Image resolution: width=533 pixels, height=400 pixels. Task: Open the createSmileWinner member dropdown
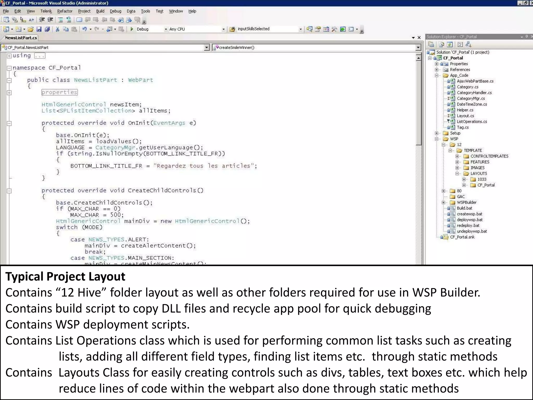pyautogui.click(x=418, y=47)
